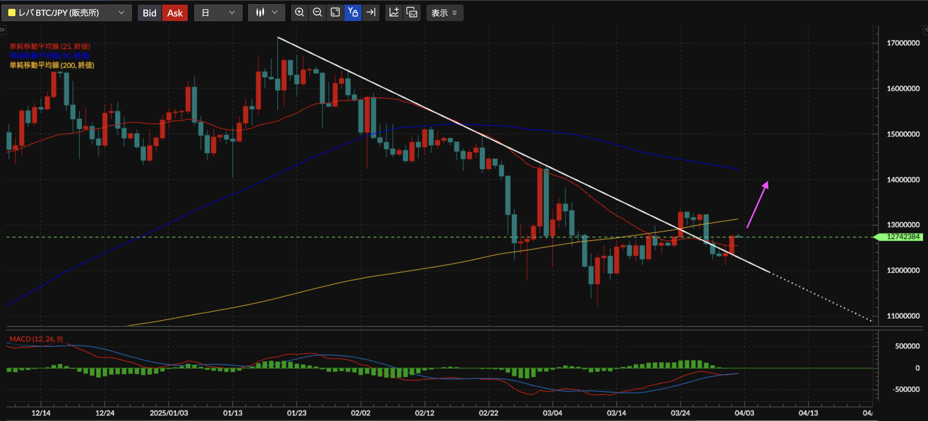The width and height of the screenshot is (928, 421).
Task: Click the add indicator chart icon
Action: pyautogui.click(x=394, y=12)
